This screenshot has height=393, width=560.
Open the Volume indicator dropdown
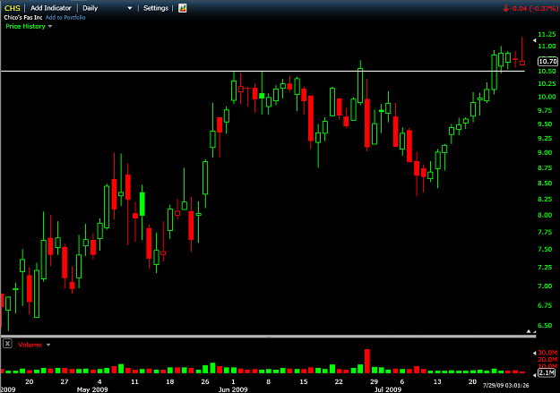(34, 345)
